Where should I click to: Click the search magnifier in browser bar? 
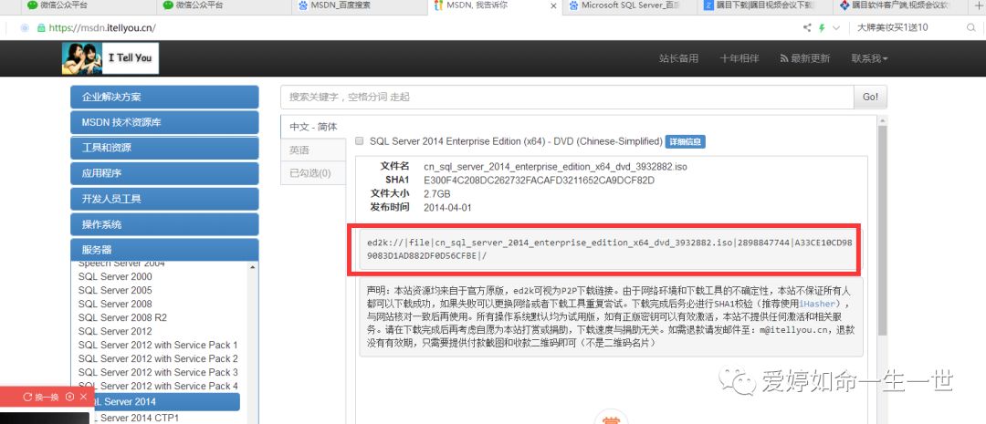[x=970, y=27]
